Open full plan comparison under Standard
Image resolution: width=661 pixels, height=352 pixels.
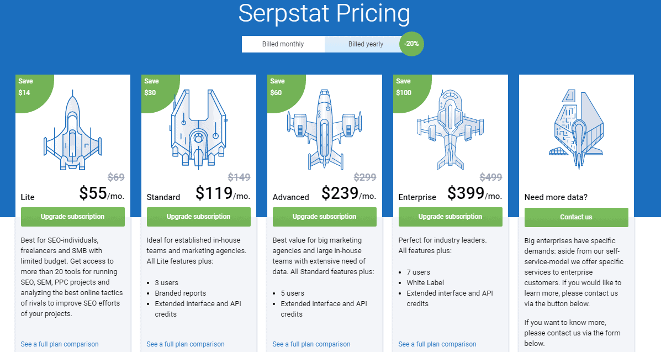pyautogui.click(x=186, y=344)
